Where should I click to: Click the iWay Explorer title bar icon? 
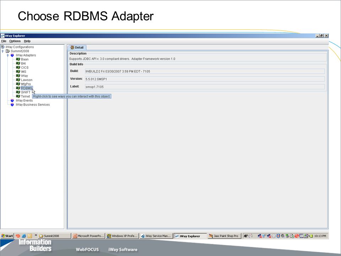pyautogui.click(x=2, y=36)
